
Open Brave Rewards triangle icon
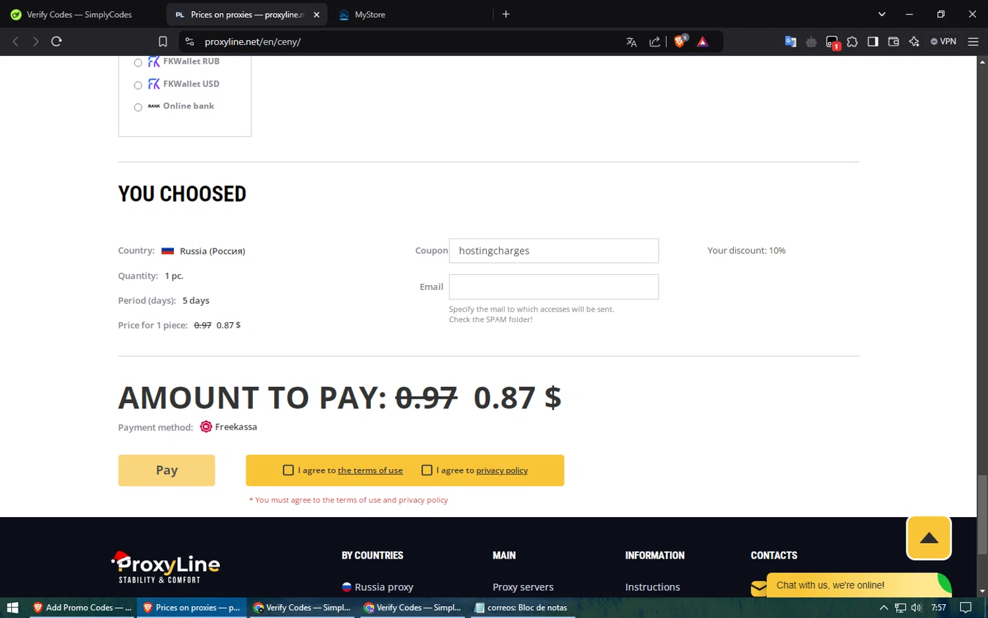pyautogui.click(x=703, y=42)
